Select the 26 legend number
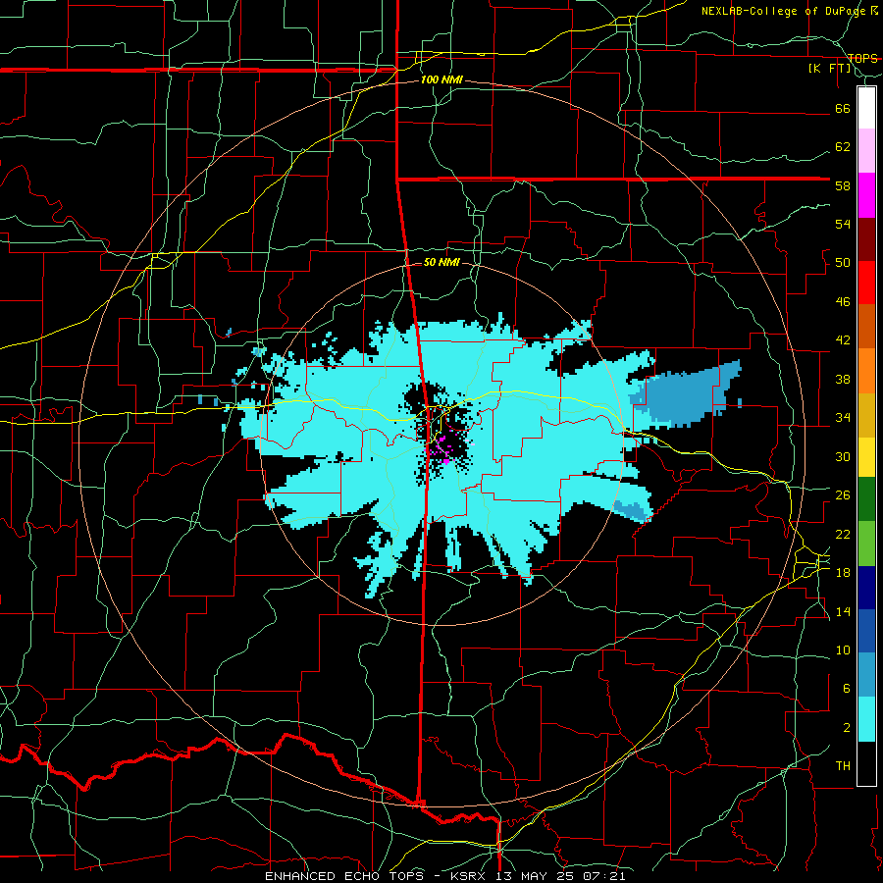Screen dimensions: 883x883 coord(843,495)
